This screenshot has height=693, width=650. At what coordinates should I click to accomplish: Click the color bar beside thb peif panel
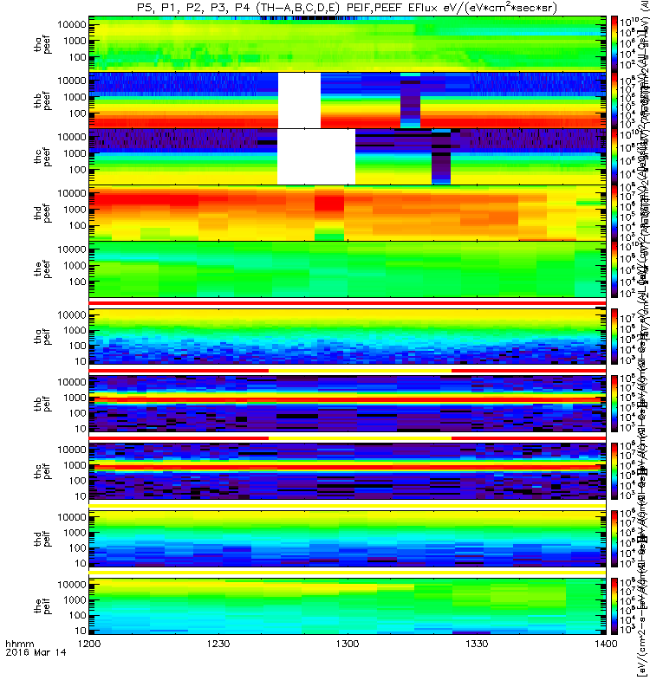point(614,404)
